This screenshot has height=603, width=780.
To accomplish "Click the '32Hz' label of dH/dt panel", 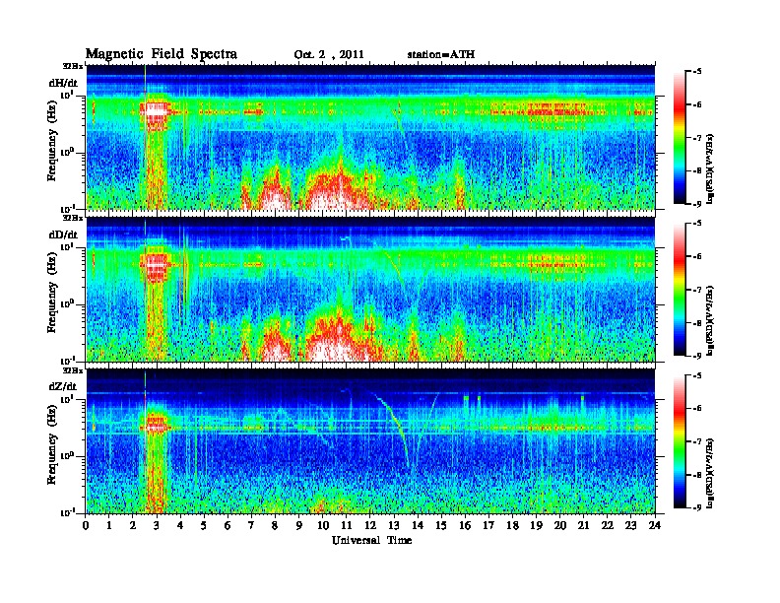I will point(73,65).
